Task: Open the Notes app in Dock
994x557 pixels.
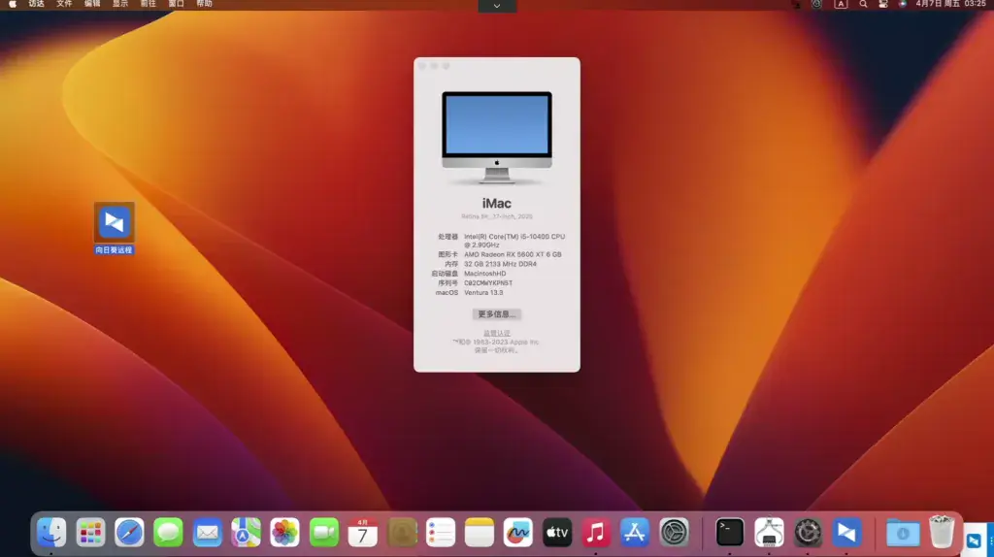Action: point(480,533)
